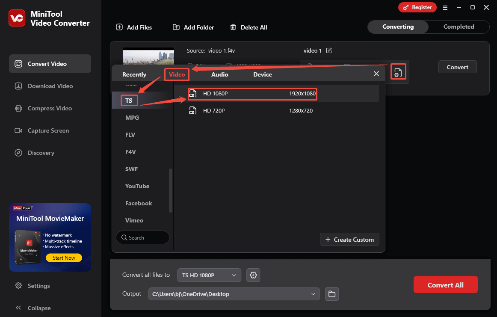This screenshot has height=317, width=497.
Task: Click the Register button
Action: (417, 7)
